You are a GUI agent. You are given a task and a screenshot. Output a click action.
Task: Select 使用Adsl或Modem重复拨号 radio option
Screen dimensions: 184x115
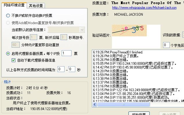8,23
